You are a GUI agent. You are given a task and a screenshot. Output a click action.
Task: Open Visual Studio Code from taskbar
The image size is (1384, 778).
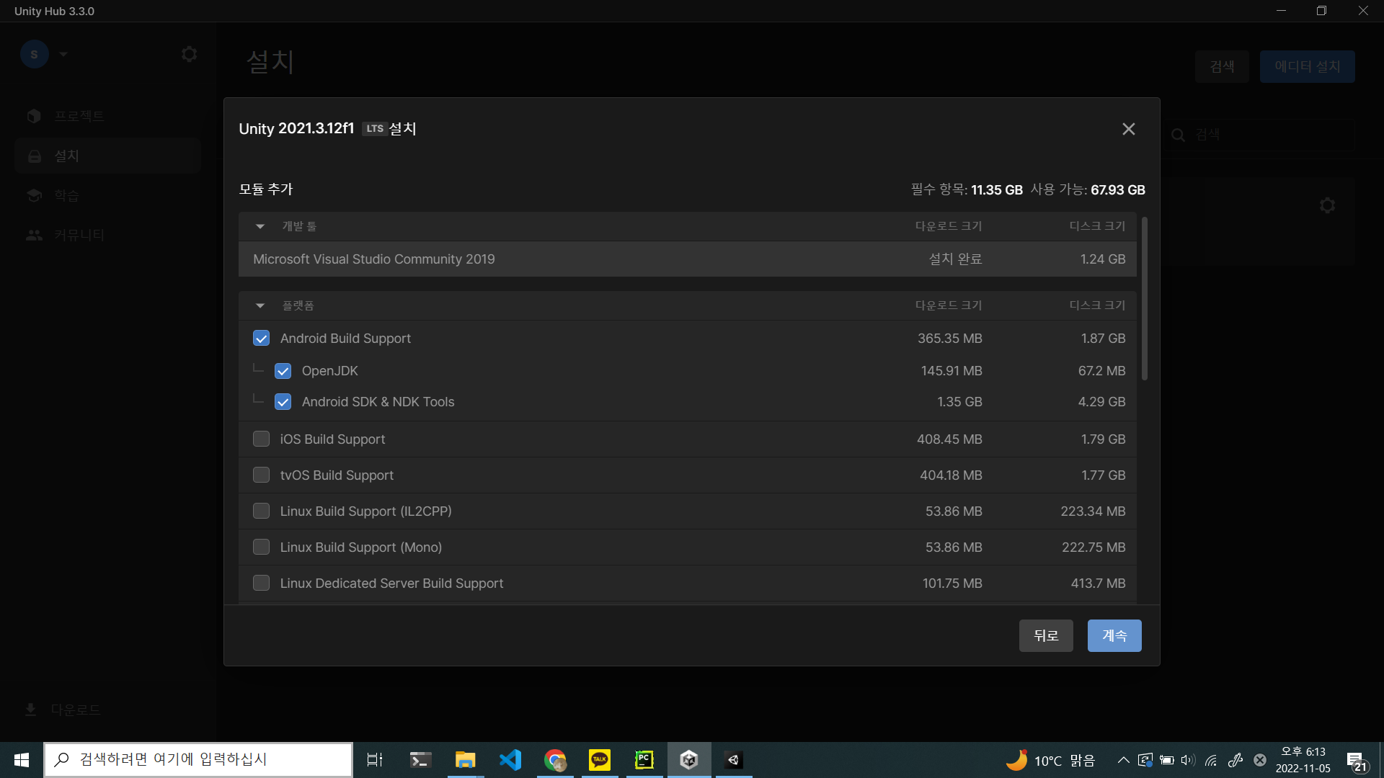click(510, 759)
